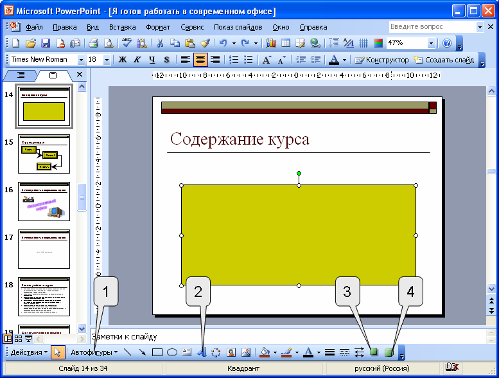Toggle bulleted list

click(249, 60)
